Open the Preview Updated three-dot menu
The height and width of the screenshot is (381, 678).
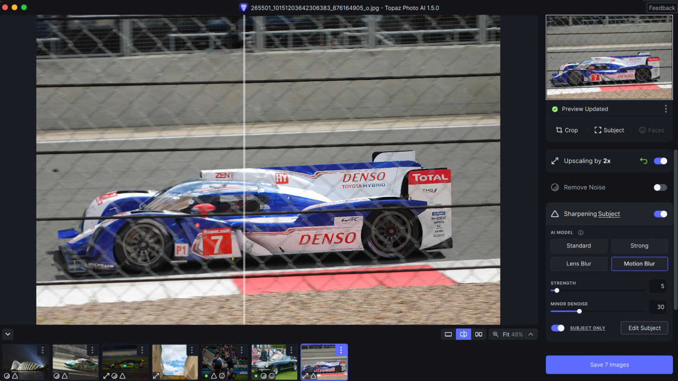[x=666, y=109]
